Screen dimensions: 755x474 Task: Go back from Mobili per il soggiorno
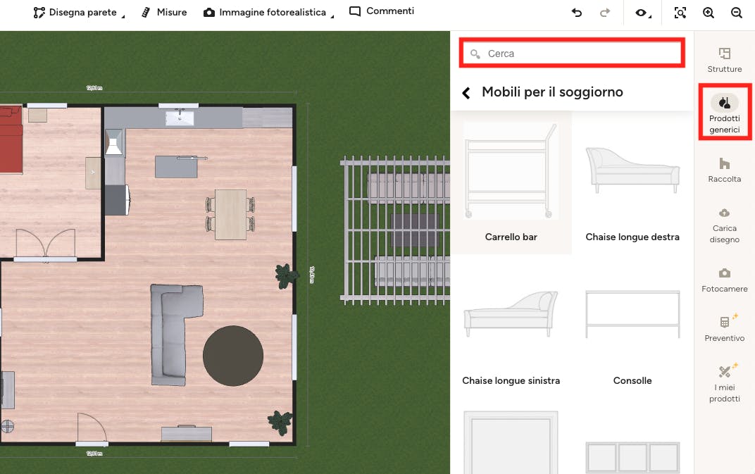point(466,92)
